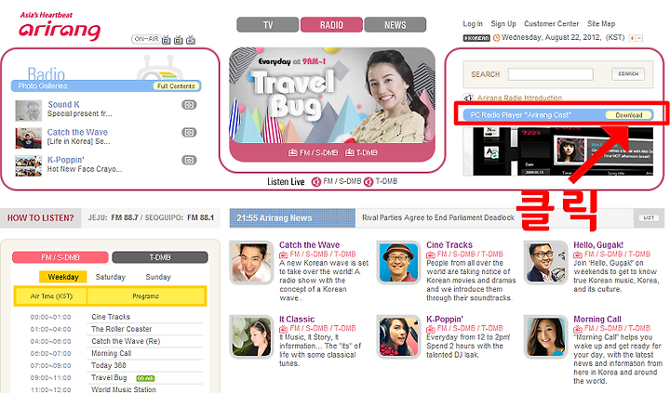Open the Sound K gallery link
This screenshot has height=393, width=670.
click(x=63, y=105)
